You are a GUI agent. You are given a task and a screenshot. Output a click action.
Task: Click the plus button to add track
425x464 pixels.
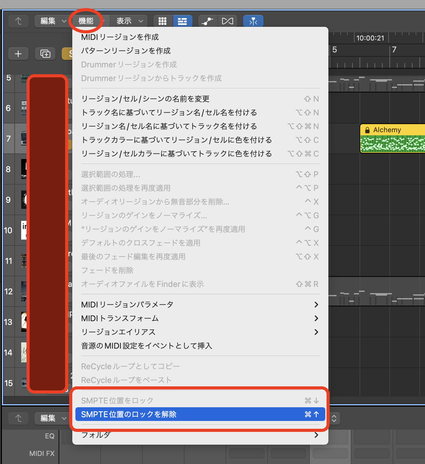[18, 54]
